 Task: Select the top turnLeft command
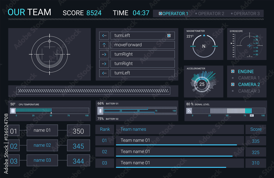(x=142, y=36)
